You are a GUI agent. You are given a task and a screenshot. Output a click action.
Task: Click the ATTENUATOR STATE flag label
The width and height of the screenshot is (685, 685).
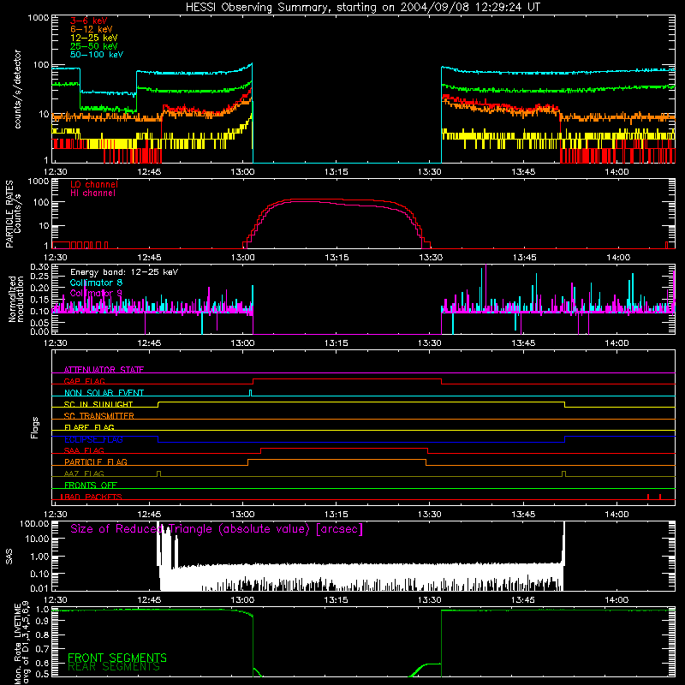tap(104, 370)
